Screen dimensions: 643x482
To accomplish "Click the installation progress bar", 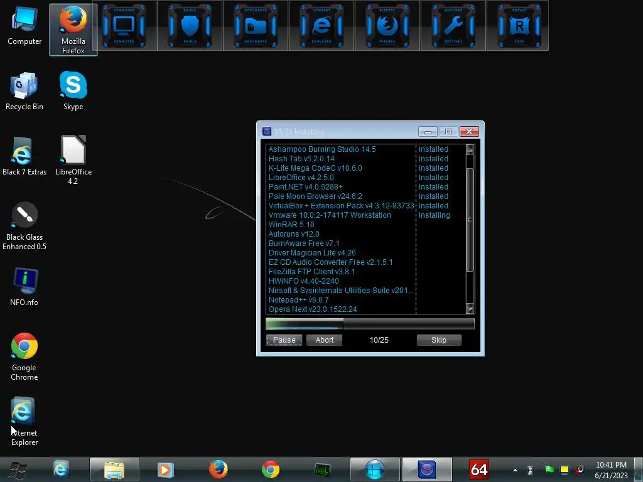I will point(370,324).
